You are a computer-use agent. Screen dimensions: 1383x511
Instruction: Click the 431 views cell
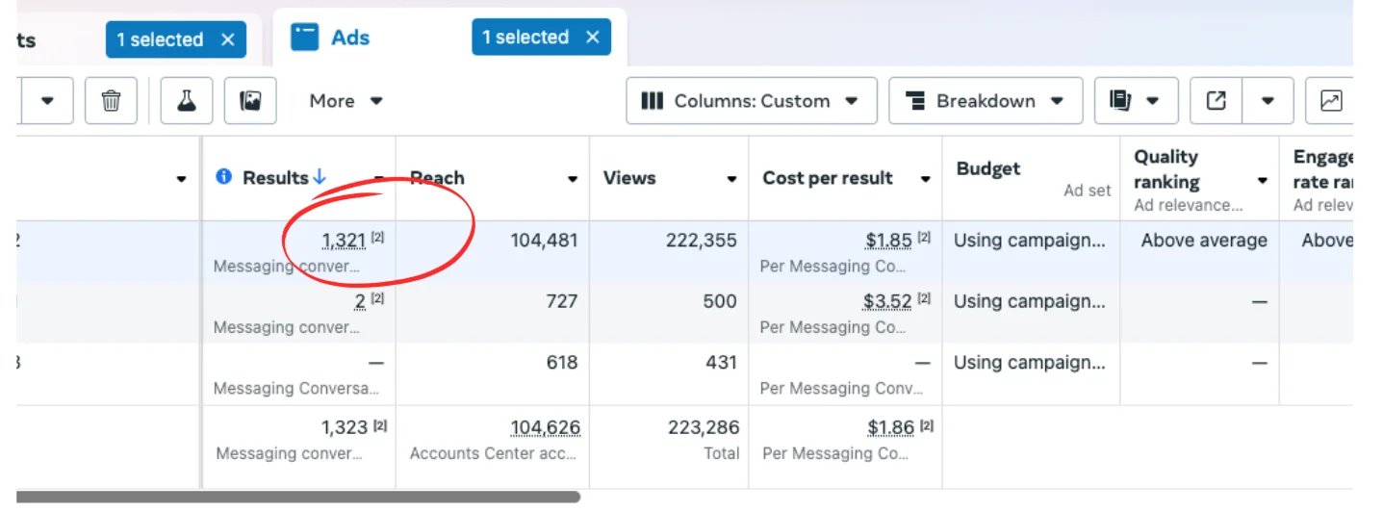click(x=719, y=363)
